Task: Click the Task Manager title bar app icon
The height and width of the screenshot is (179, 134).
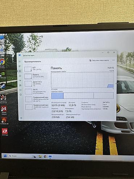Action: point(20,55)
